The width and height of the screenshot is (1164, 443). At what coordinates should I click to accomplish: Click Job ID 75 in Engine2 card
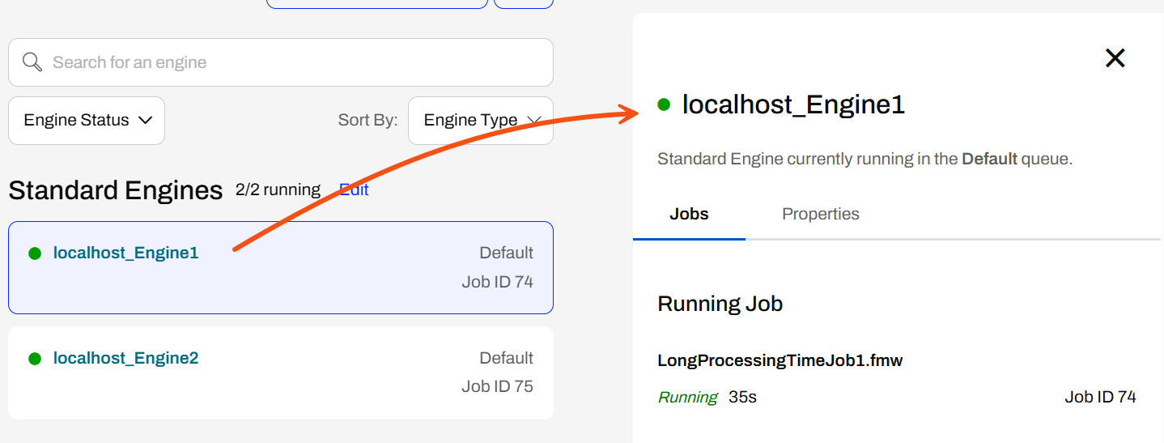[x=497, y=386]
